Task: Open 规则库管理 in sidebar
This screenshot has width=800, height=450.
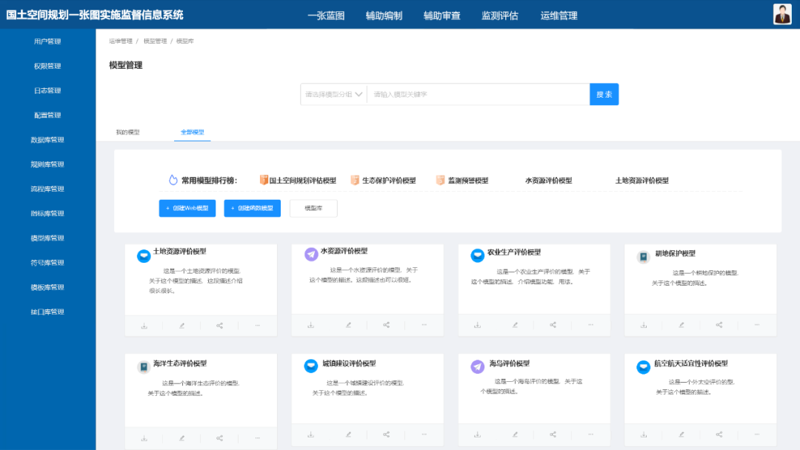Action: tap(47, 164)
